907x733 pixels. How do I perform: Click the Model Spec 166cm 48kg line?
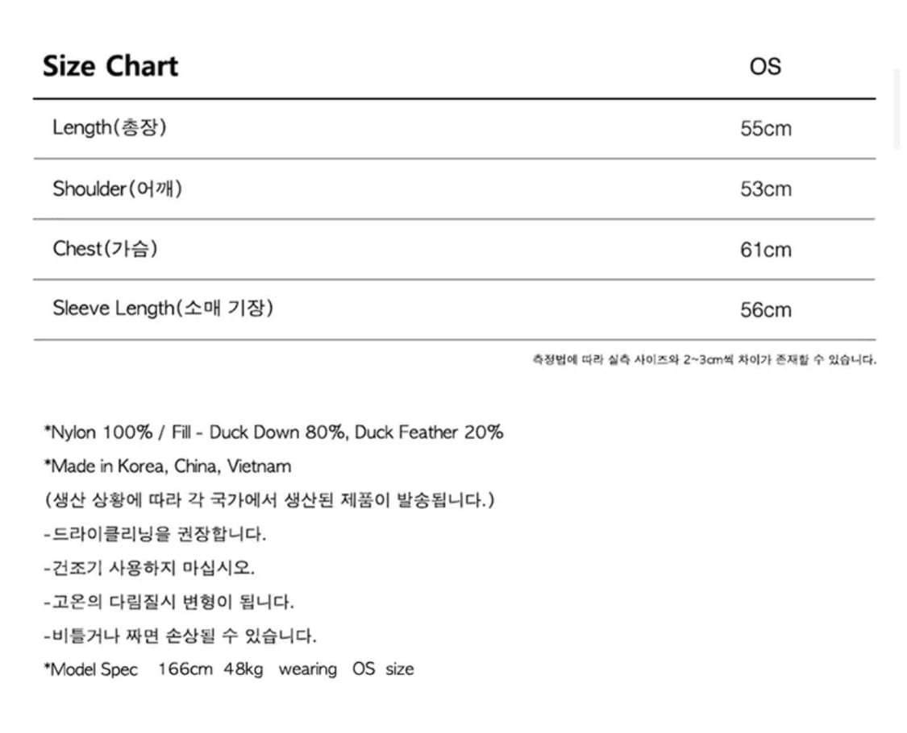click(228, 669)
